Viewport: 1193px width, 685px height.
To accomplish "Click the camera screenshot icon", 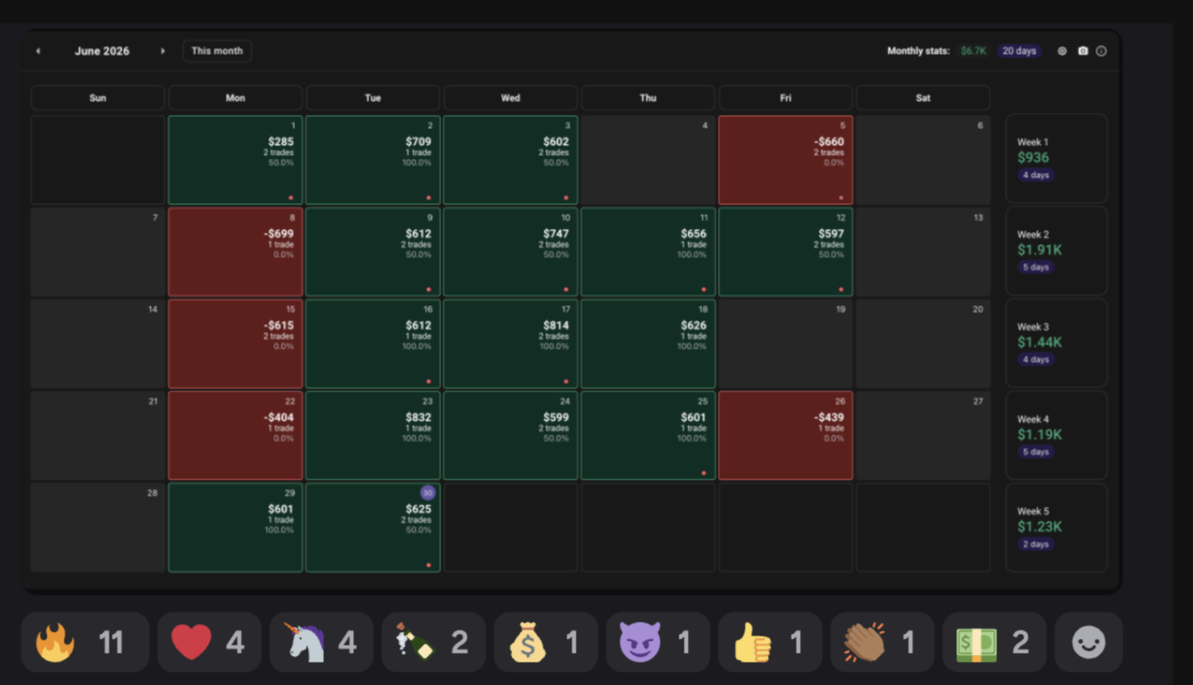I will pos(1083,51).
